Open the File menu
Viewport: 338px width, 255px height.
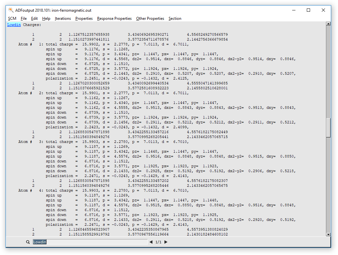coord(23,19)
